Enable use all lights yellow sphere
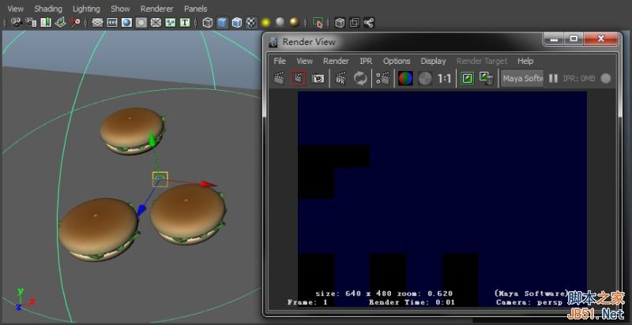Image resolution: width=632 pixels, height=325 pixels. (x=265, y=22)
